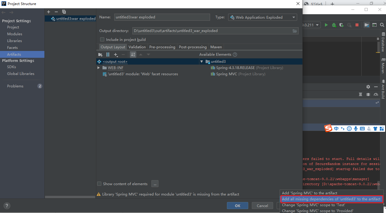The width and height of the screenshot is (386, 213).
Task: Choose Change 'Spring MVC' scope to 'Test'
Action: point(331,205)
